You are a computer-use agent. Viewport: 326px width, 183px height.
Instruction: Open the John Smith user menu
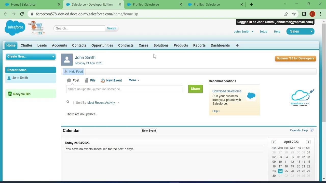tap(243, 32)
